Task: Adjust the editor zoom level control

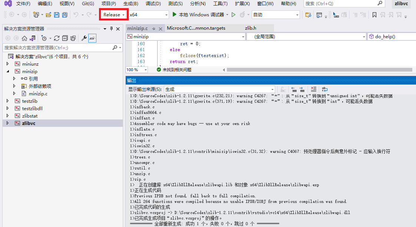Action: click(x=136, y=69)
